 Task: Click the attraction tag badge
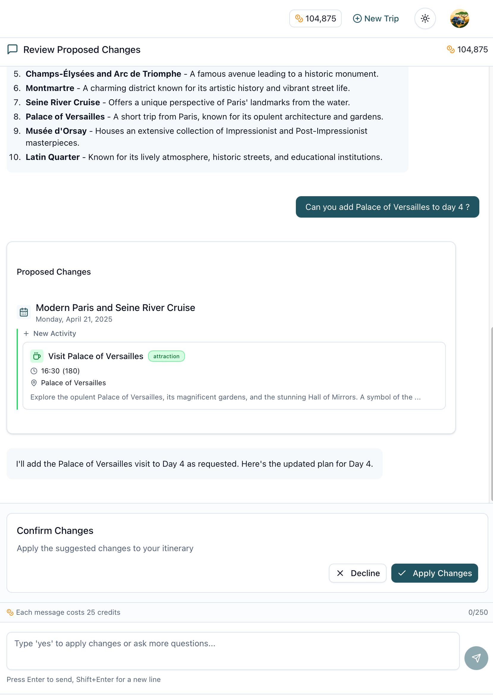(x=166, y=356)
